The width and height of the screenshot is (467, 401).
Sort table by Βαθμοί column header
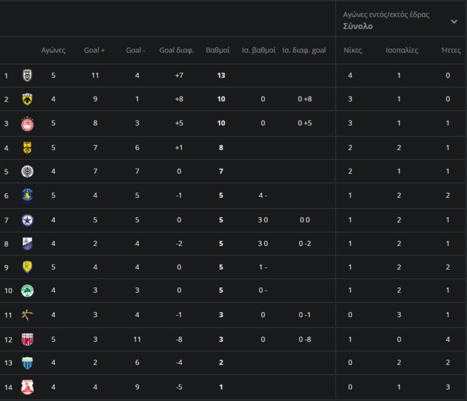pos(218,50)
